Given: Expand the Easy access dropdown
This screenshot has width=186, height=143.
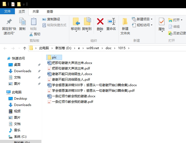Looking at the screenshot, I should click(x=152, y=25).
